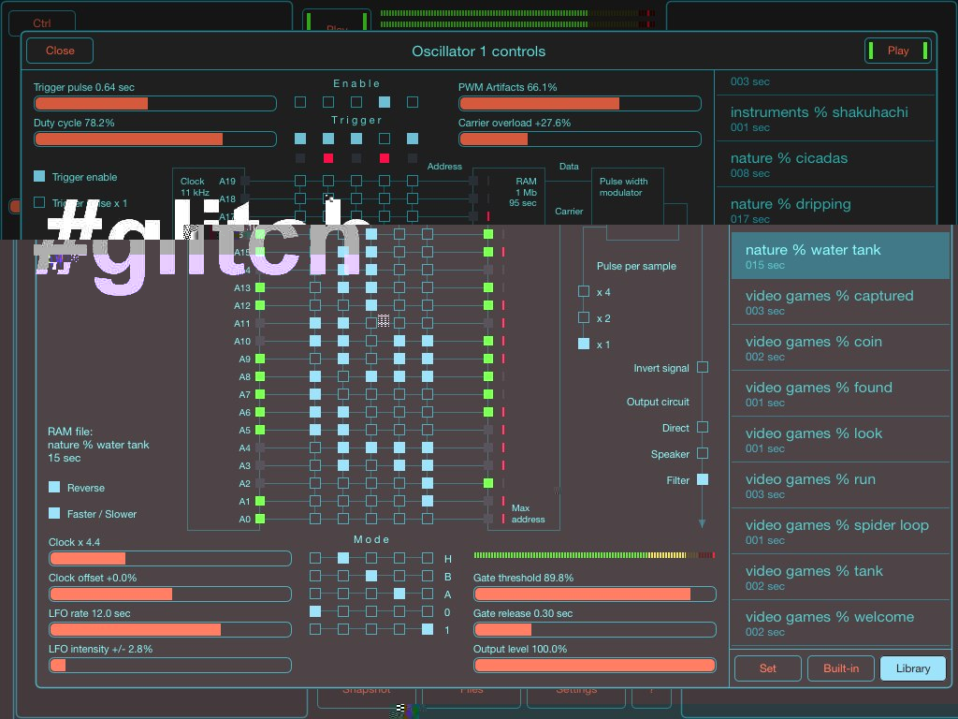Toggle the lit box in Mode row A
Screen dimensions: 958x719
point(399,593)
